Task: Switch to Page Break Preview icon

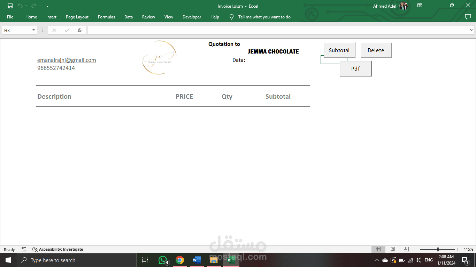Action: (406, 249)
